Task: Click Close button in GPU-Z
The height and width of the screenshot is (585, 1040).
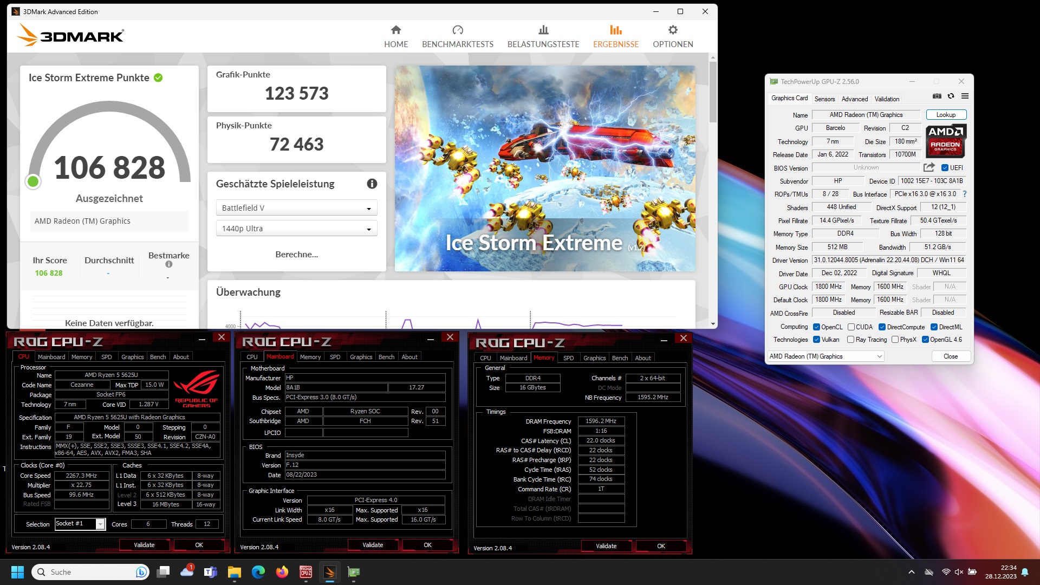Action: tap(951, 356)
